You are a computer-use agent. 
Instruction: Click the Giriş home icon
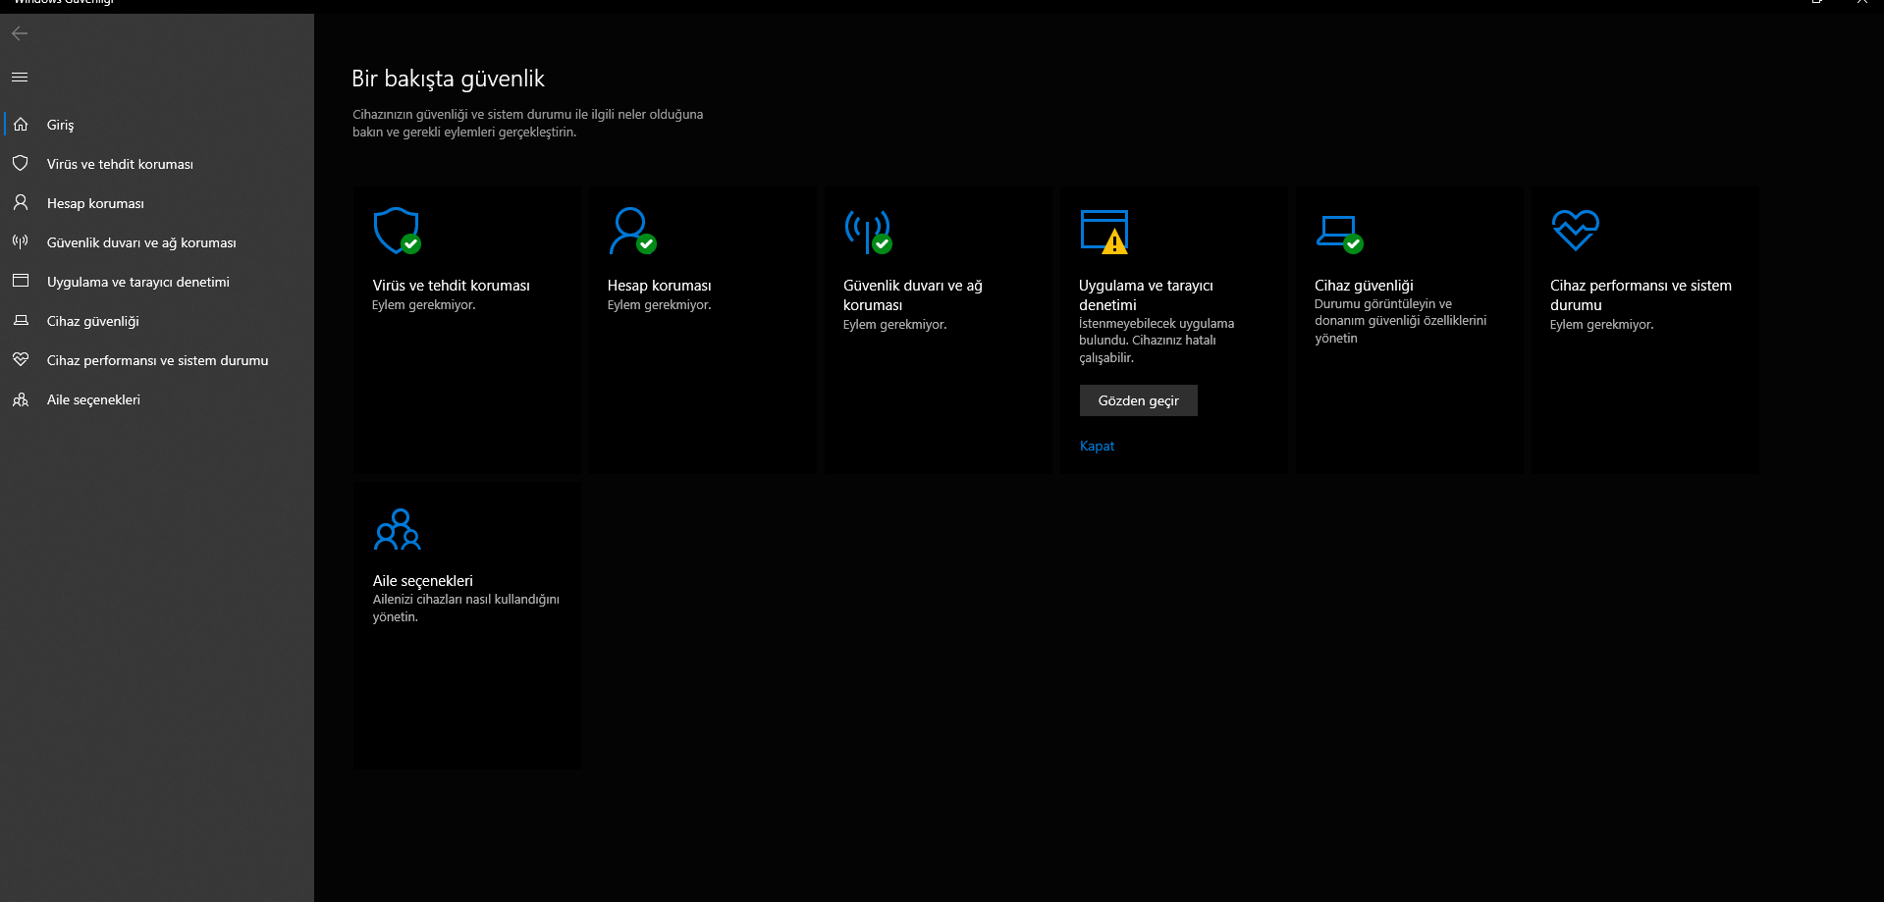[21, 125]
